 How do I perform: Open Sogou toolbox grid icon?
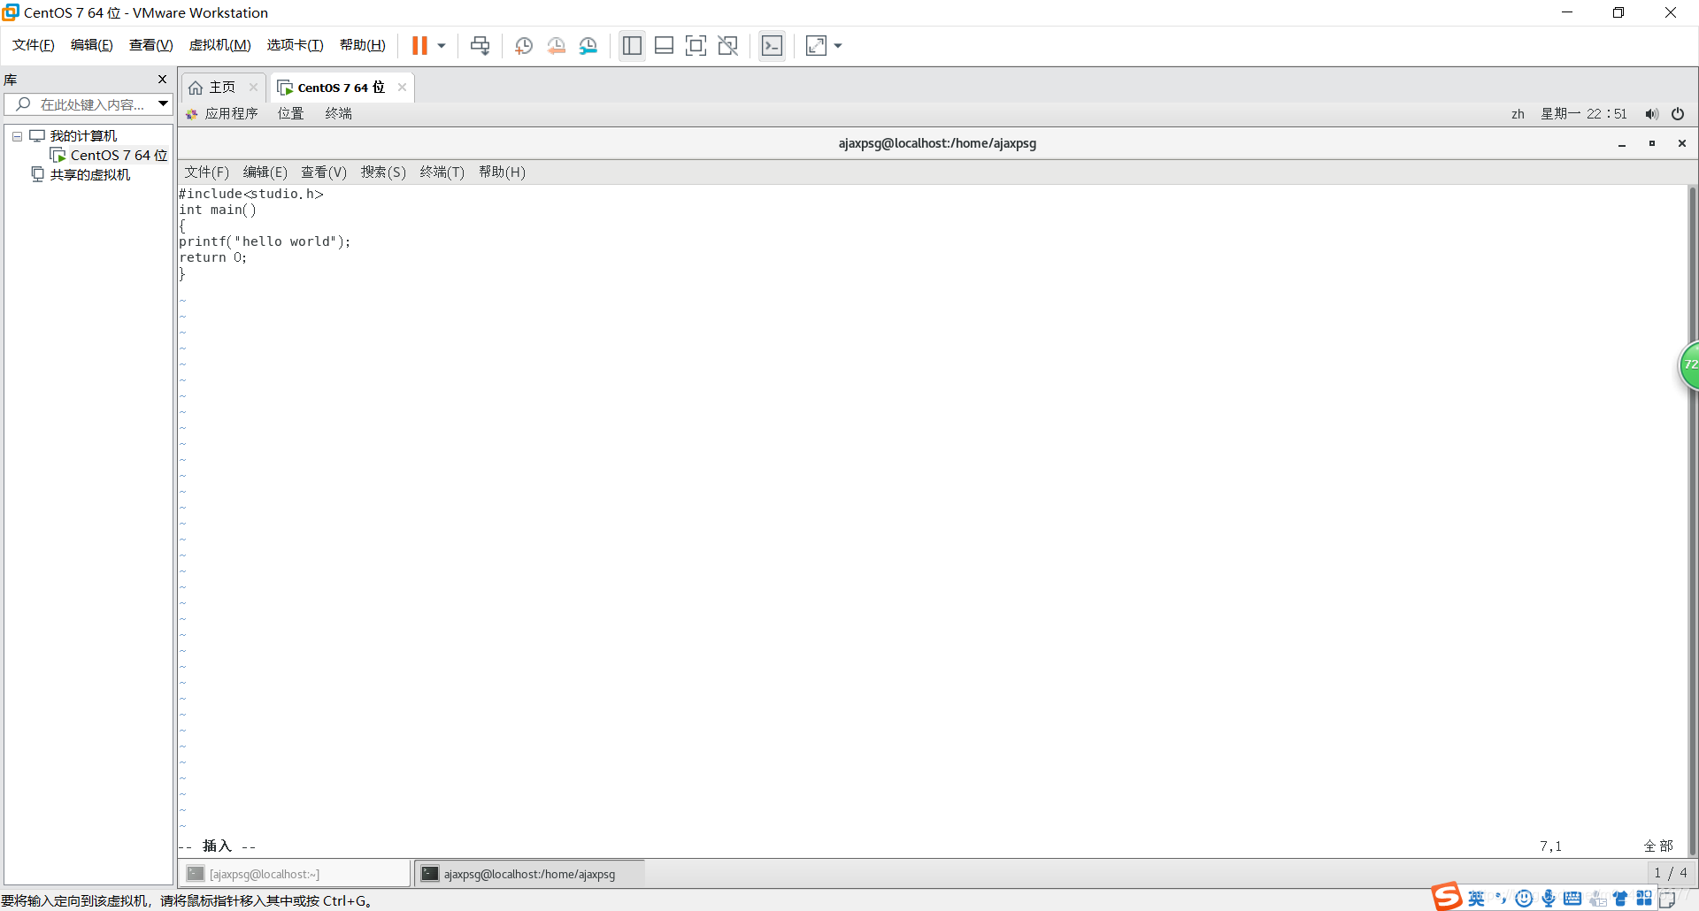1644,899
